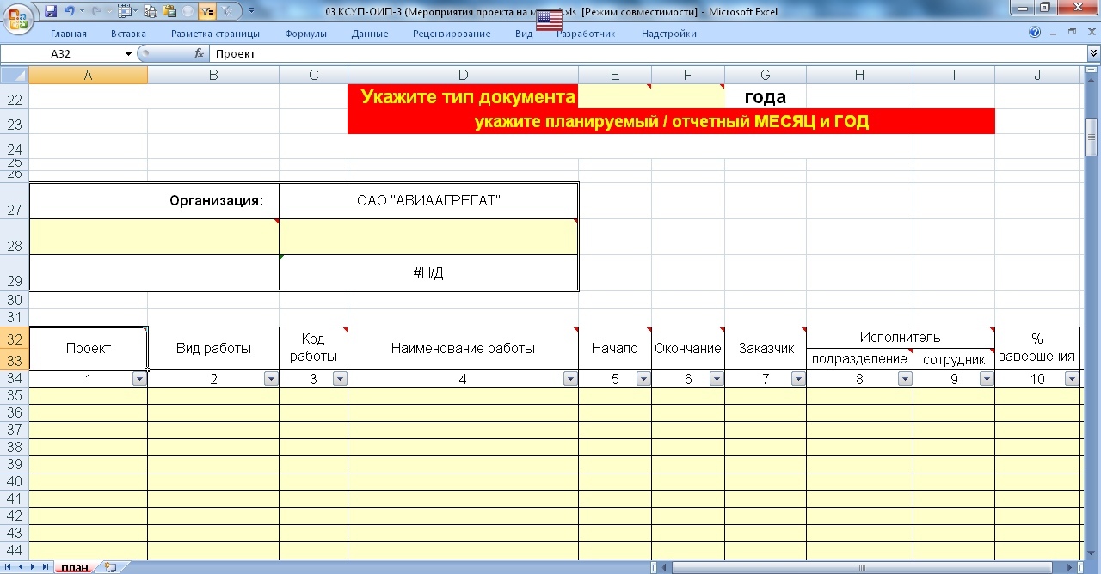
Task: Click the insert function fx icon
Action: [x=199, y=53]
